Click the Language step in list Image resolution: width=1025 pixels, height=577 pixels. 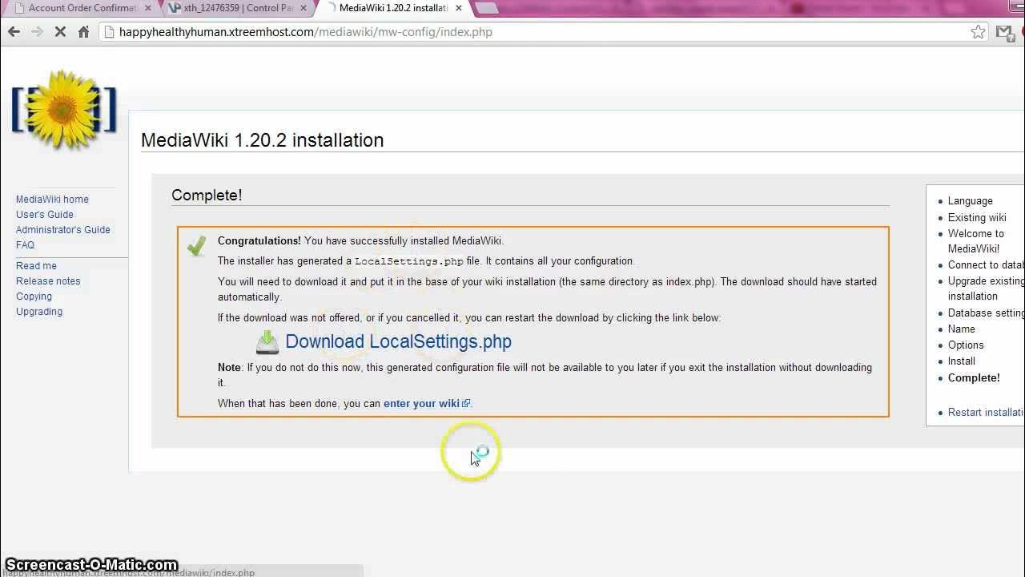click(970, 201)
